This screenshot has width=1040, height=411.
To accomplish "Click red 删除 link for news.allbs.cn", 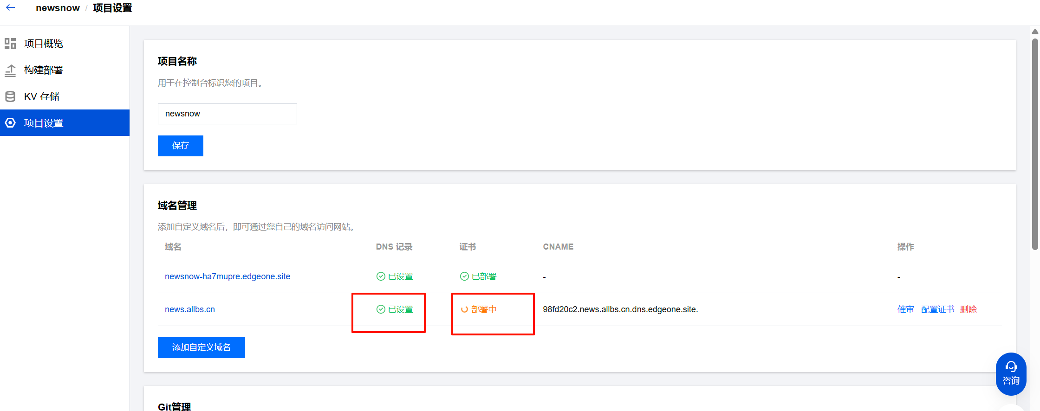I will [968, 309].
